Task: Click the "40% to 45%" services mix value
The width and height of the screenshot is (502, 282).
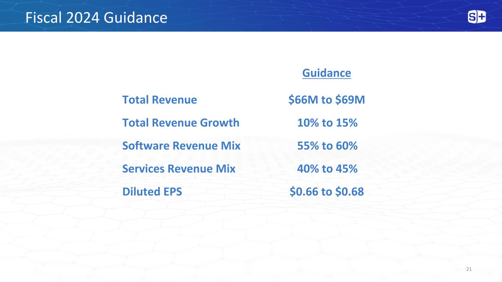Action: point(327,169)
